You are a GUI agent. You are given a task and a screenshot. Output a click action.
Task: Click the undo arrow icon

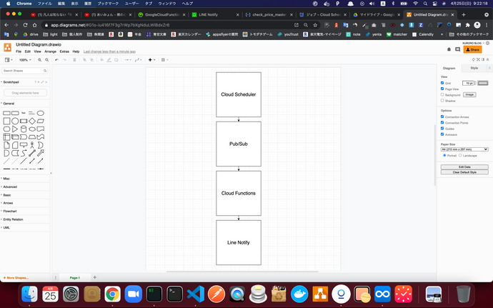point(56,60)
